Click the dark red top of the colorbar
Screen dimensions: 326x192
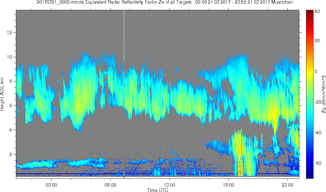point(310,12)
